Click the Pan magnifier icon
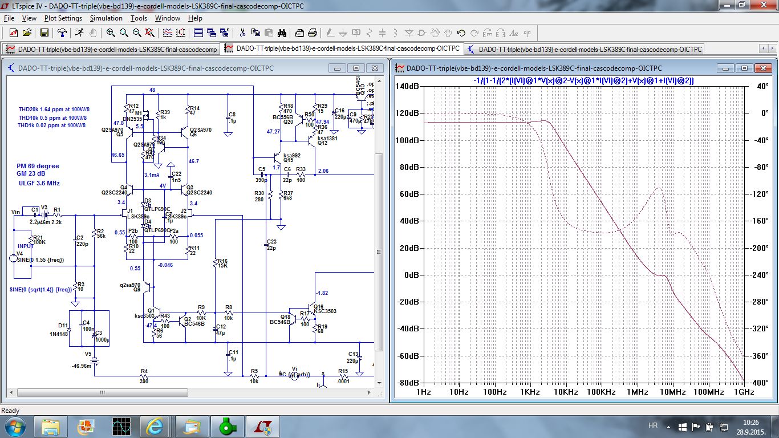The height and width of the screenshot is (438, 779). (x=124, y=33)
